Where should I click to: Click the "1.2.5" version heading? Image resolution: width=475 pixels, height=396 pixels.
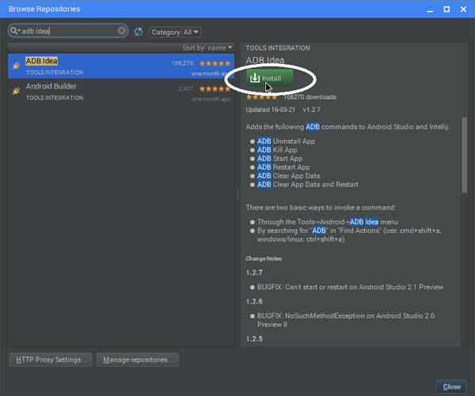254,339
